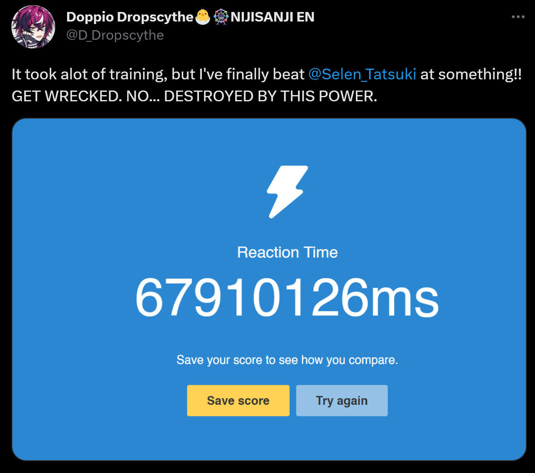535x473 pixels.
Task: Click the 'Save your score to see' text
Action: click(x=237, y=360)
